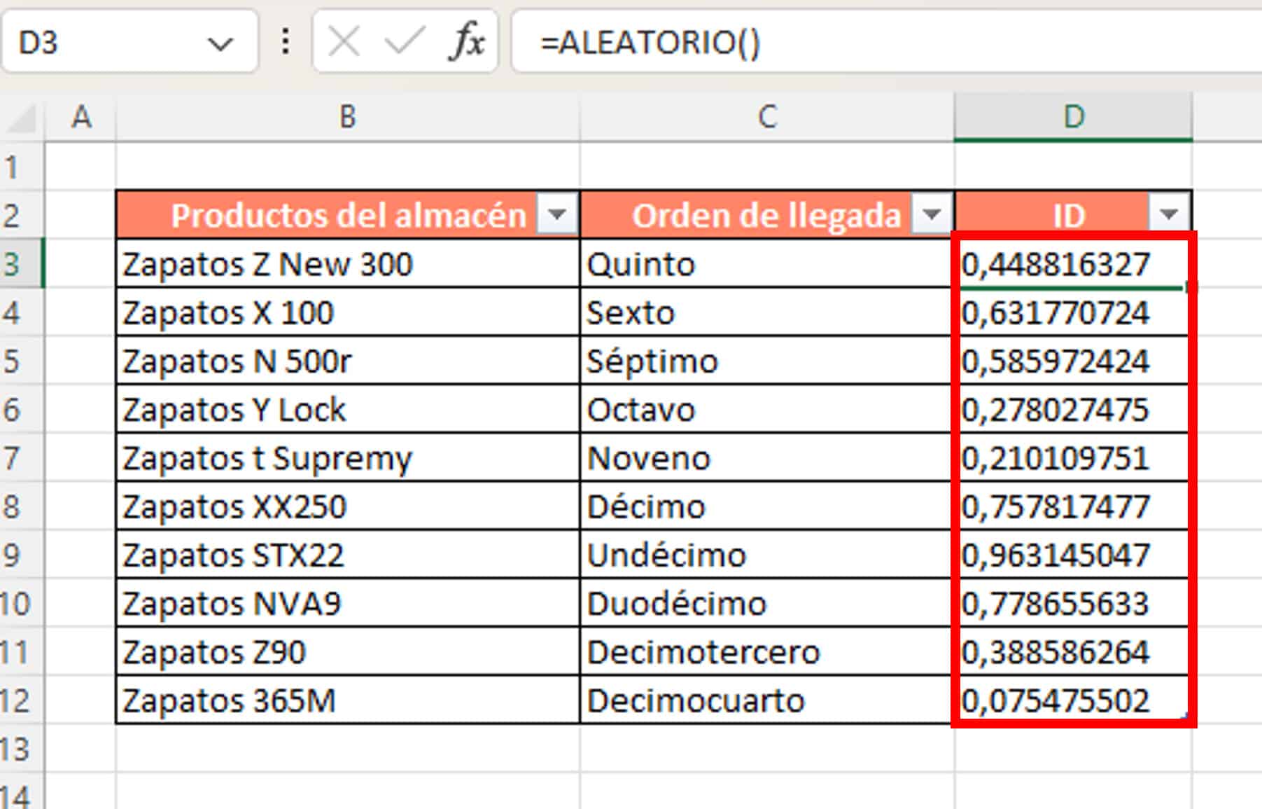This screenshot has width=1262, height=809.
Task: Select row 3 header
Action: point(14,265)
